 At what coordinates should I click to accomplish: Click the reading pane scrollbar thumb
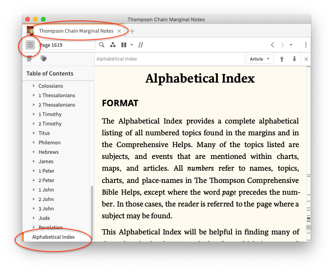[x=309, y=227]
